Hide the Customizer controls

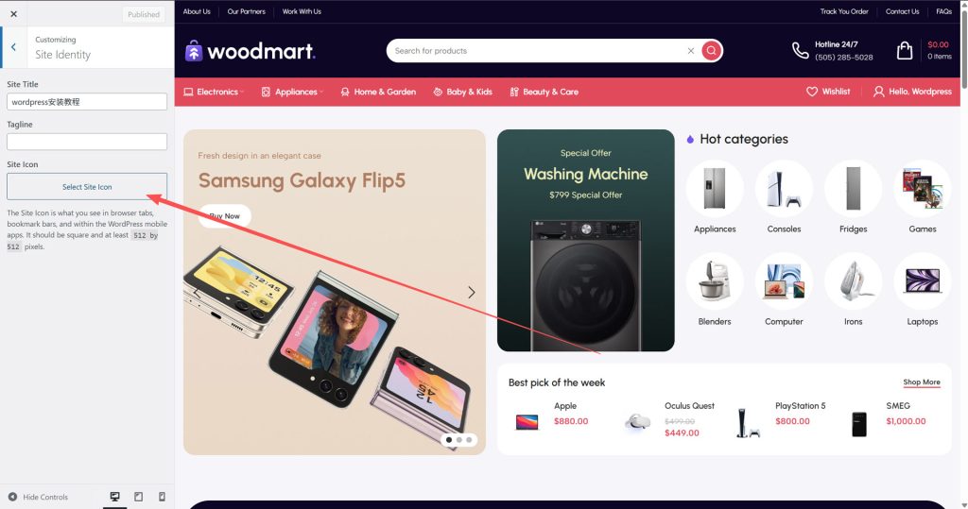click(38, 497)
